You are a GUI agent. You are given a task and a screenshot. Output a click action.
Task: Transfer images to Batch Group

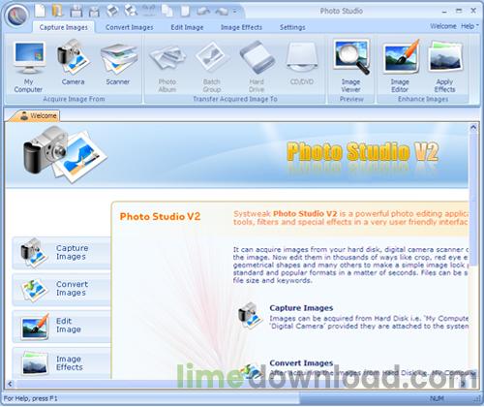(x=212, y=68)
